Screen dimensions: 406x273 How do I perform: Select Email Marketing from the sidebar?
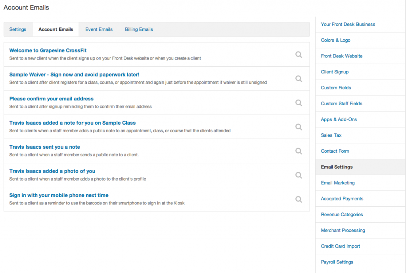click(x=337, y=183)
